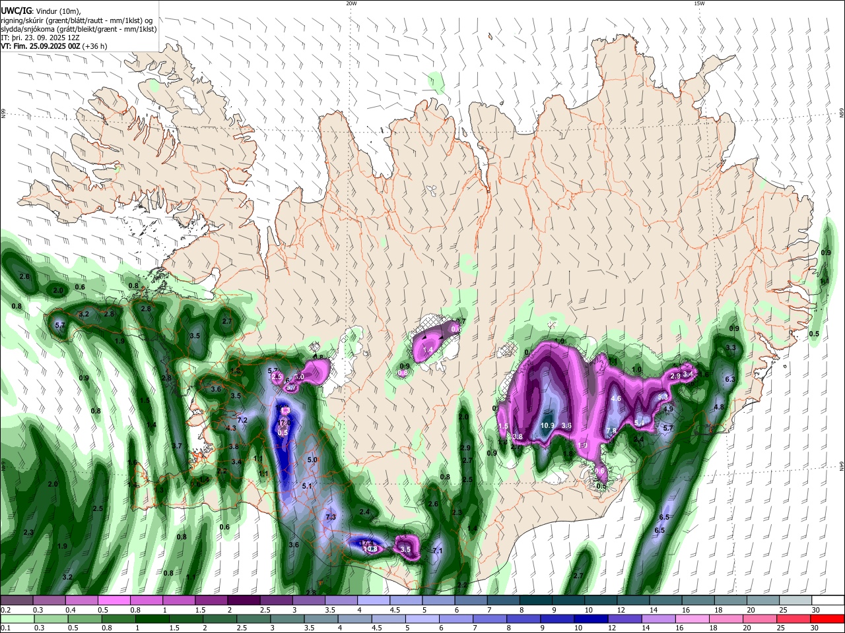
Task: Click the light pink 16–18 rain legend swatch
Action: [692, 618]
